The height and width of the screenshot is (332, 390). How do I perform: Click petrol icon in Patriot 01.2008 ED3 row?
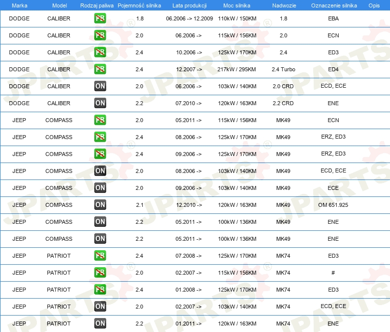point(100,290)
